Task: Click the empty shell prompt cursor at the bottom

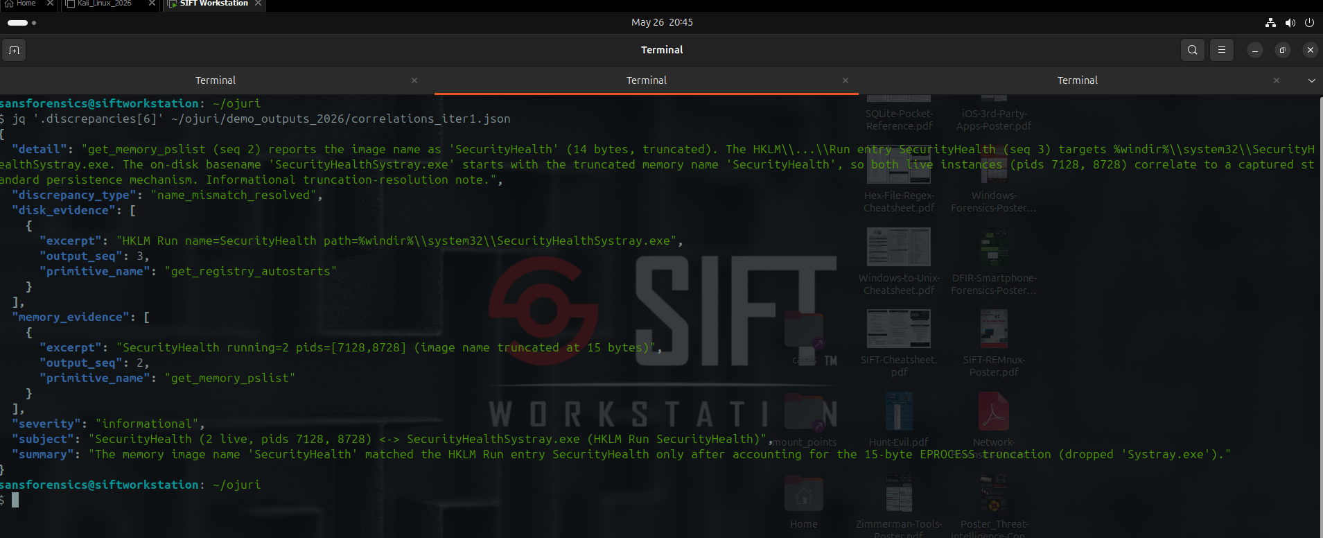Action: (x=15, y=500)
